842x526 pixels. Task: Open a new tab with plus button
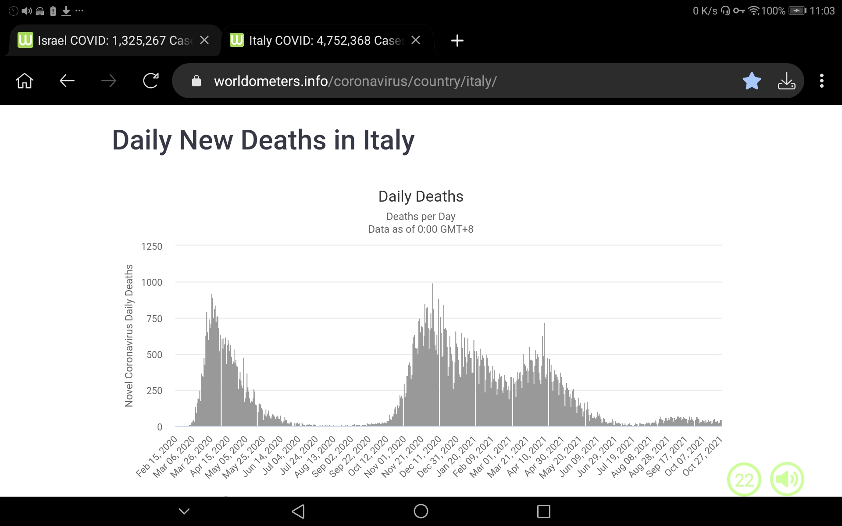[x=457, y=41]
